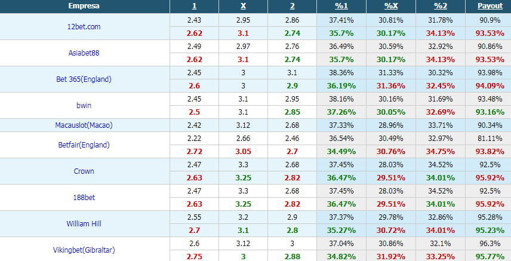Open the Vikingbet(Gibraltar) link
511x261 pixels.
click(84, 250)
